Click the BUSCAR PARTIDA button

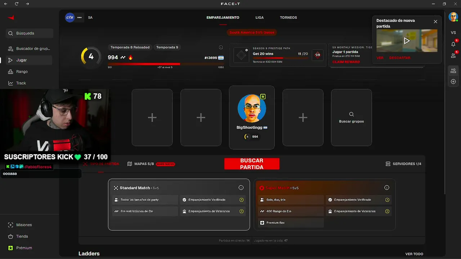(252, 164)
